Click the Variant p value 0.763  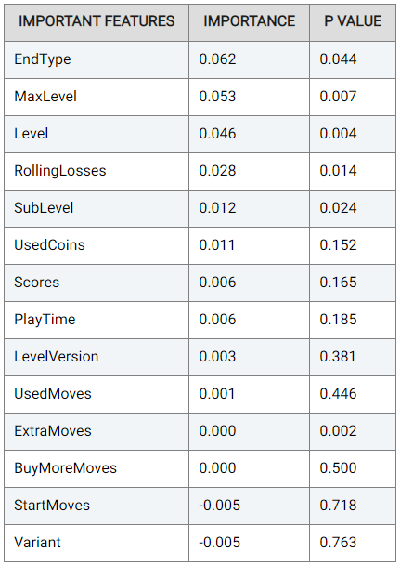click(338, 542)
